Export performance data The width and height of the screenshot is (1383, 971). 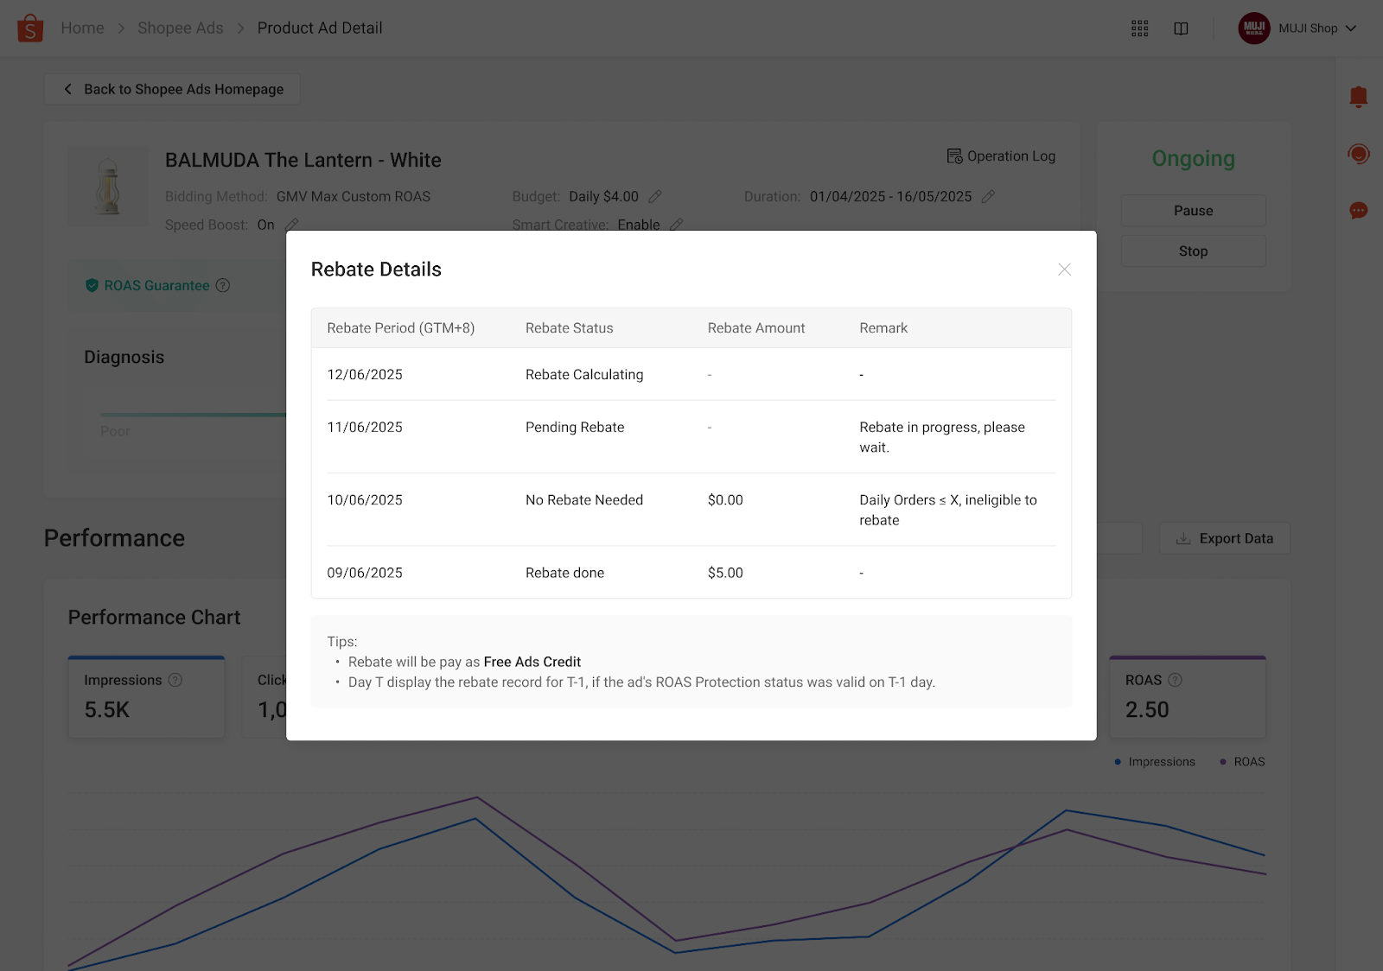tap(1225, 538)
